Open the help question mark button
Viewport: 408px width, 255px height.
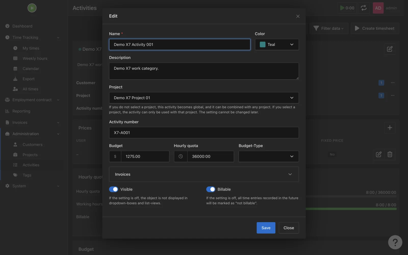click(x=395, y=242)
